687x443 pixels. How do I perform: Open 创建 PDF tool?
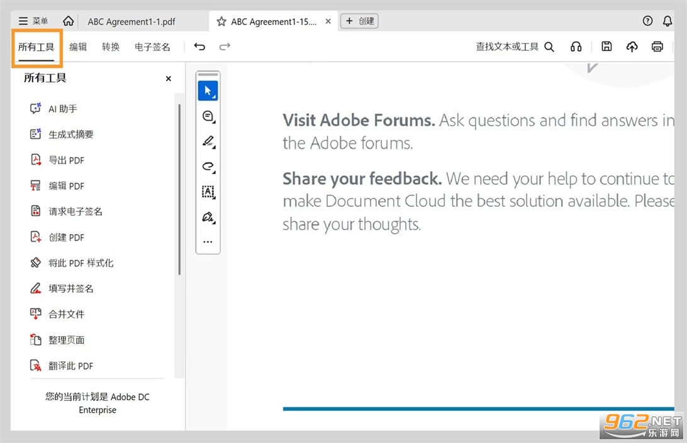[x=57, y=238]
